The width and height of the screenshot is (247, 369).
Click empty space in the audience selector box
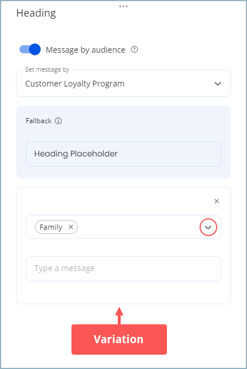[138, 227]
